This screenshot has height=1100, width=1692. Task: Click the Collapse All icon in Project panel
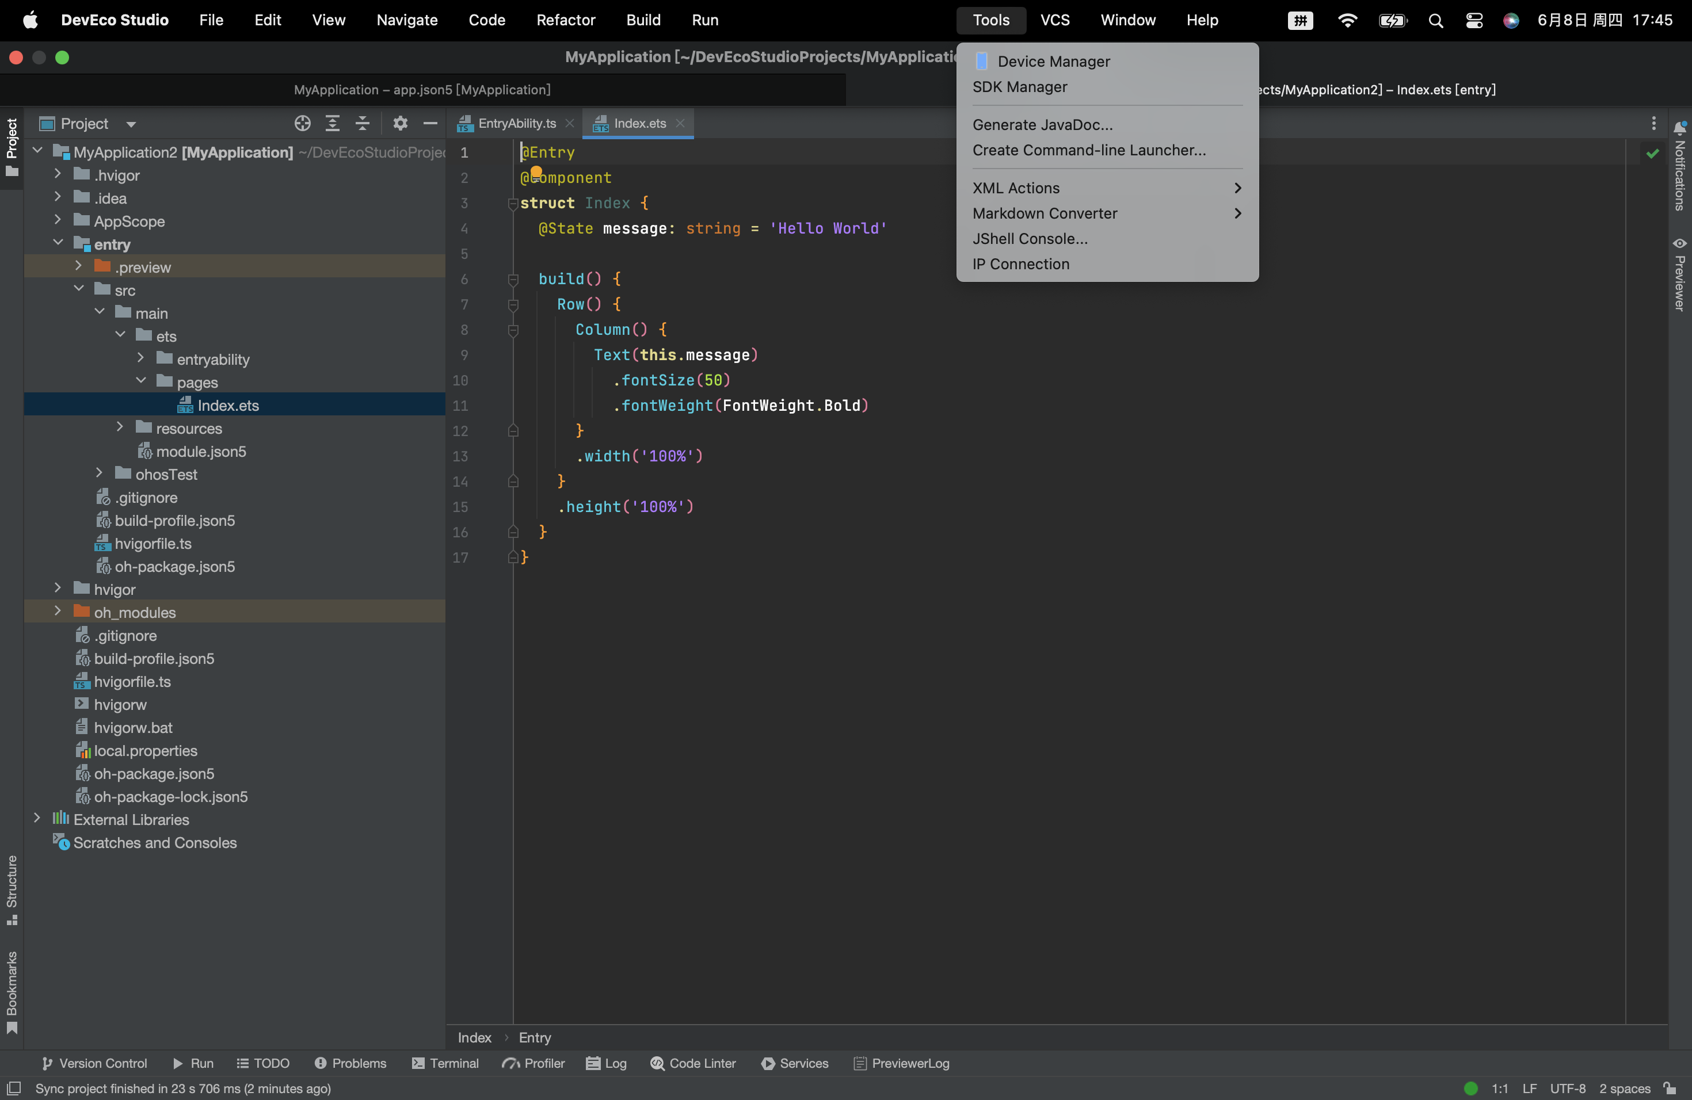(x=363, y=124)
